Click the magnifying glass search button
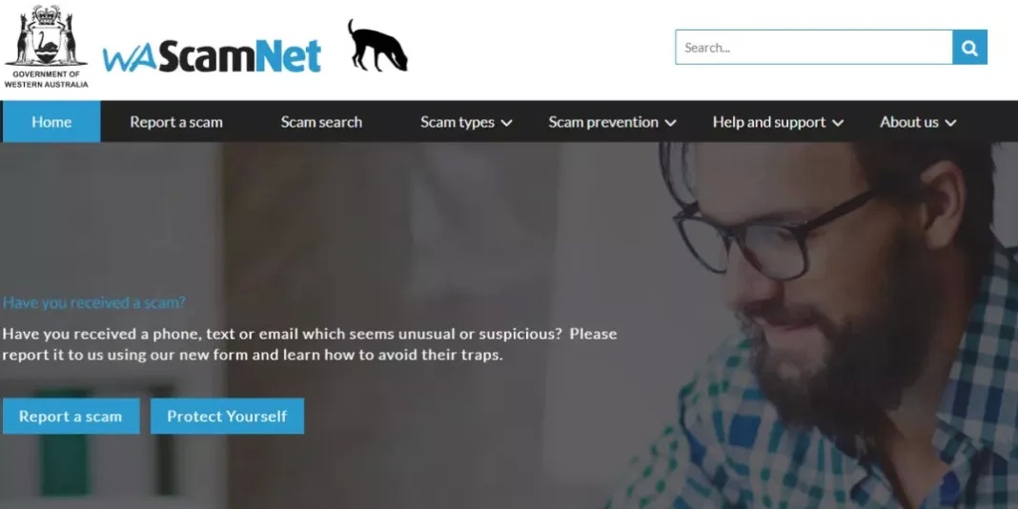The width and height of the screenshot is (1018, 509). pos(969,48)
